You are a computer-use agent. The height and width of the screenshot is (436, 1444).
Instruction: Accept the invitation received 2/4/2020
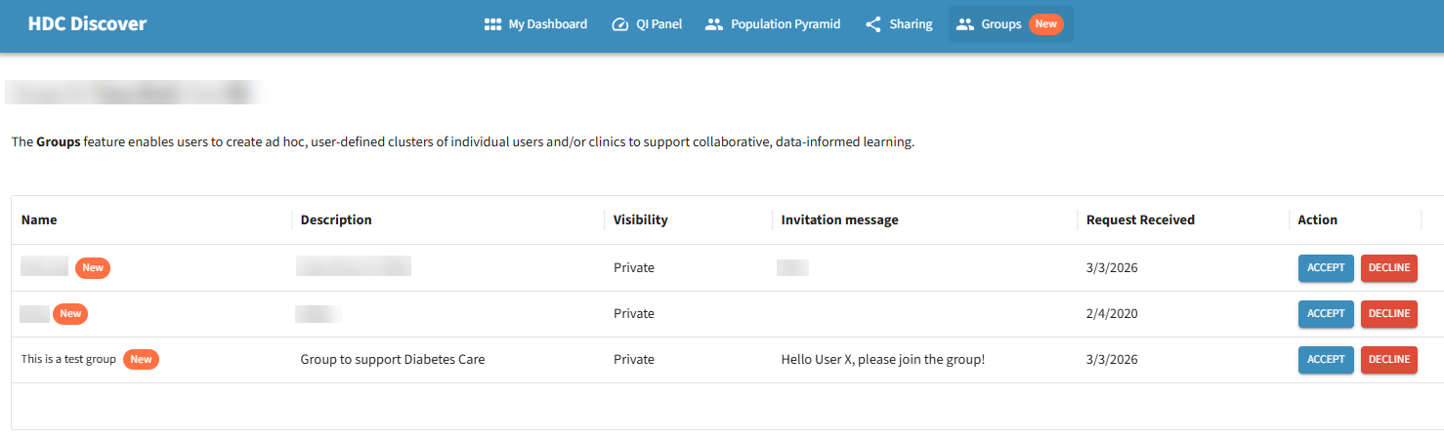point(1326,313)
